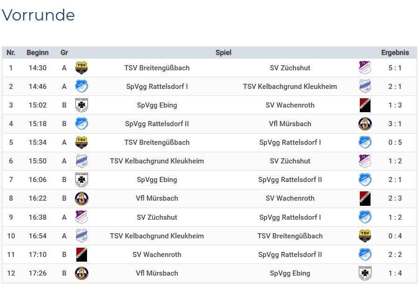
Task: Open TSV Breitengüßbach team name in match 1
Action: pos(157,68)
